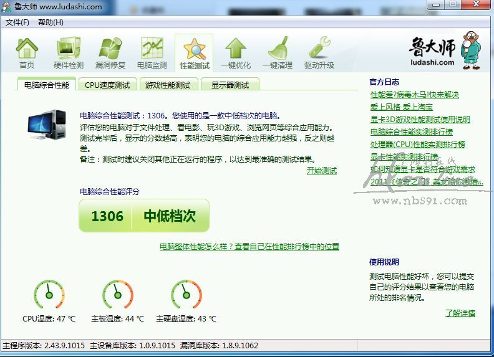The height and width of the screenshot is (357, 494).
Task: Open the 文件(F) menu
Action: 17,22
